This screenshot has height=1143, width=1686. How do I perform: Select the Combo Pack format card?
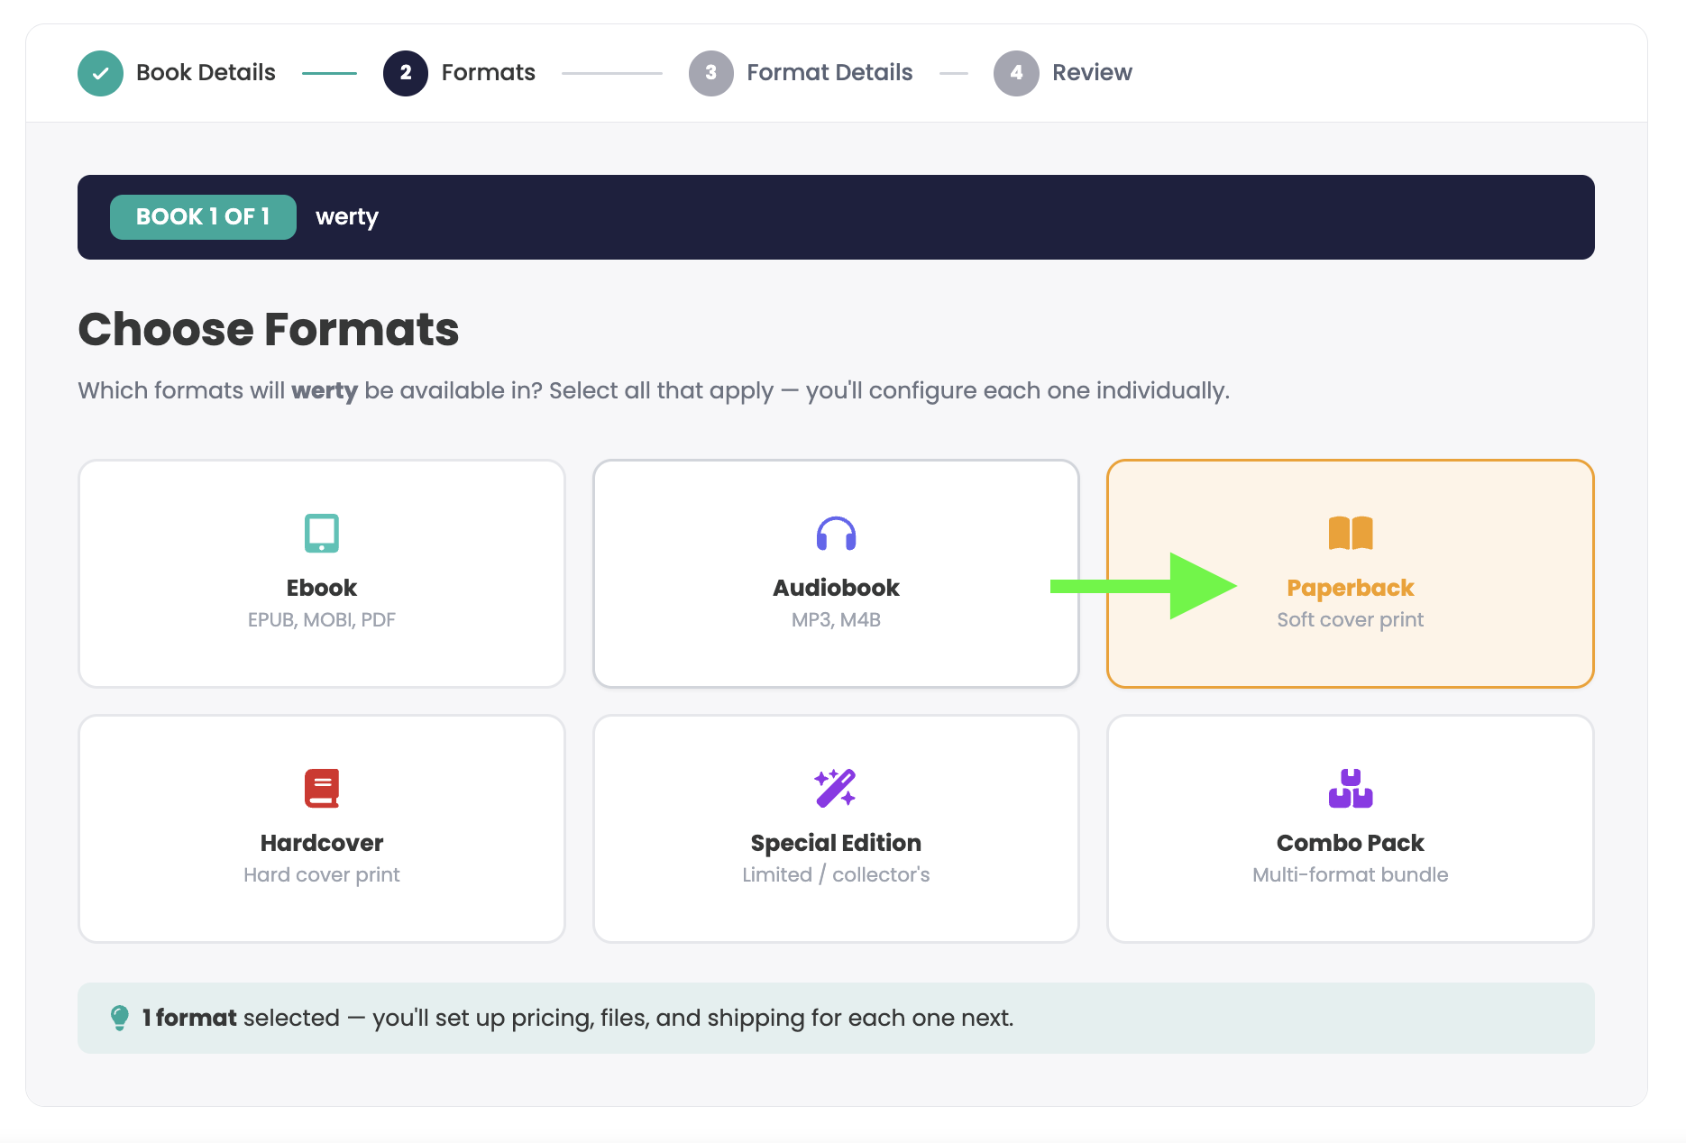1351,828
